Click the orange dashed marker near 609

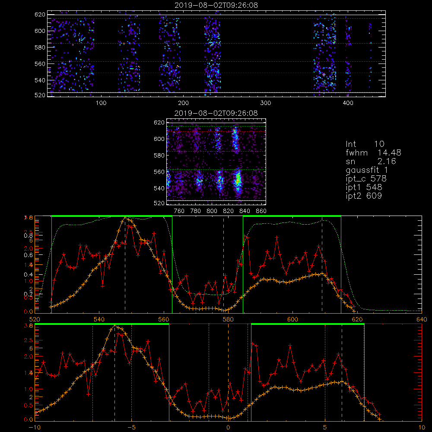point(322,264)
